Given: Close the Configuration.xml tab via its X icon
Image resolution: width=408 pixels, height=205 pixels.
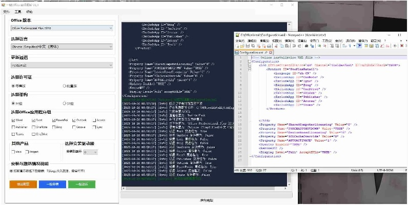Looking at the screenshot, I should (270, 52).
